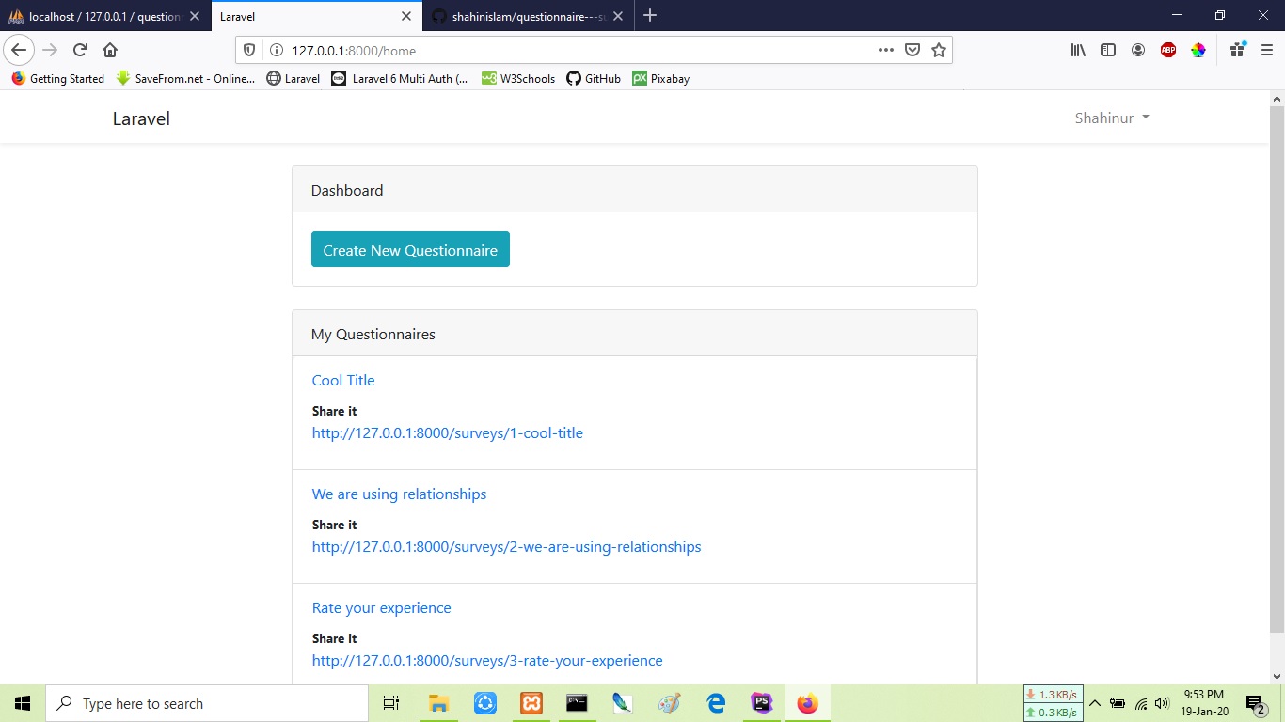Open the page actions ellipsis menu
Image resolution: width=1285 pixels, height=722 pixels.
[885, 50]
